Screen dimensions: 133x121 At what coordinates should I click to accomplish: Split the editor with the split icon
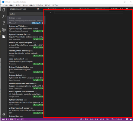[127, 9]
